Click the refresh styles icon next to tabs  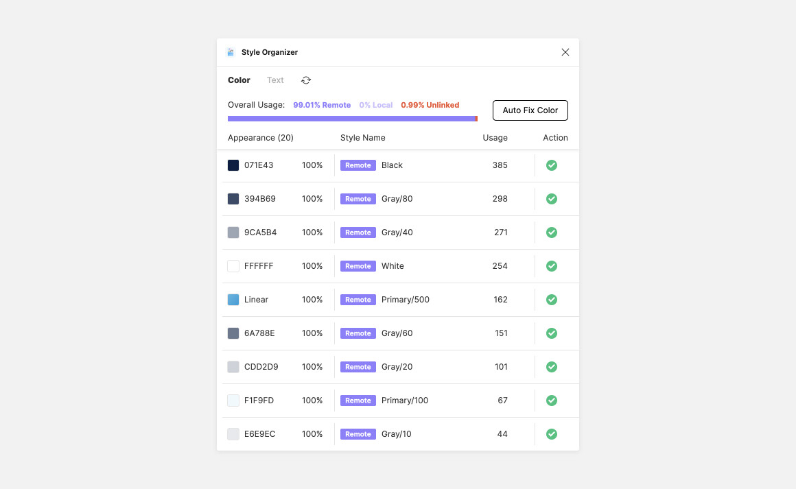coord(305,80)
